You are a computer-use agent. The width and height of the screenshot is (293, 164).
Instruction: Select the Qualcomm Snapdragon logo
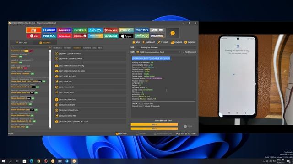coord(80,36)
